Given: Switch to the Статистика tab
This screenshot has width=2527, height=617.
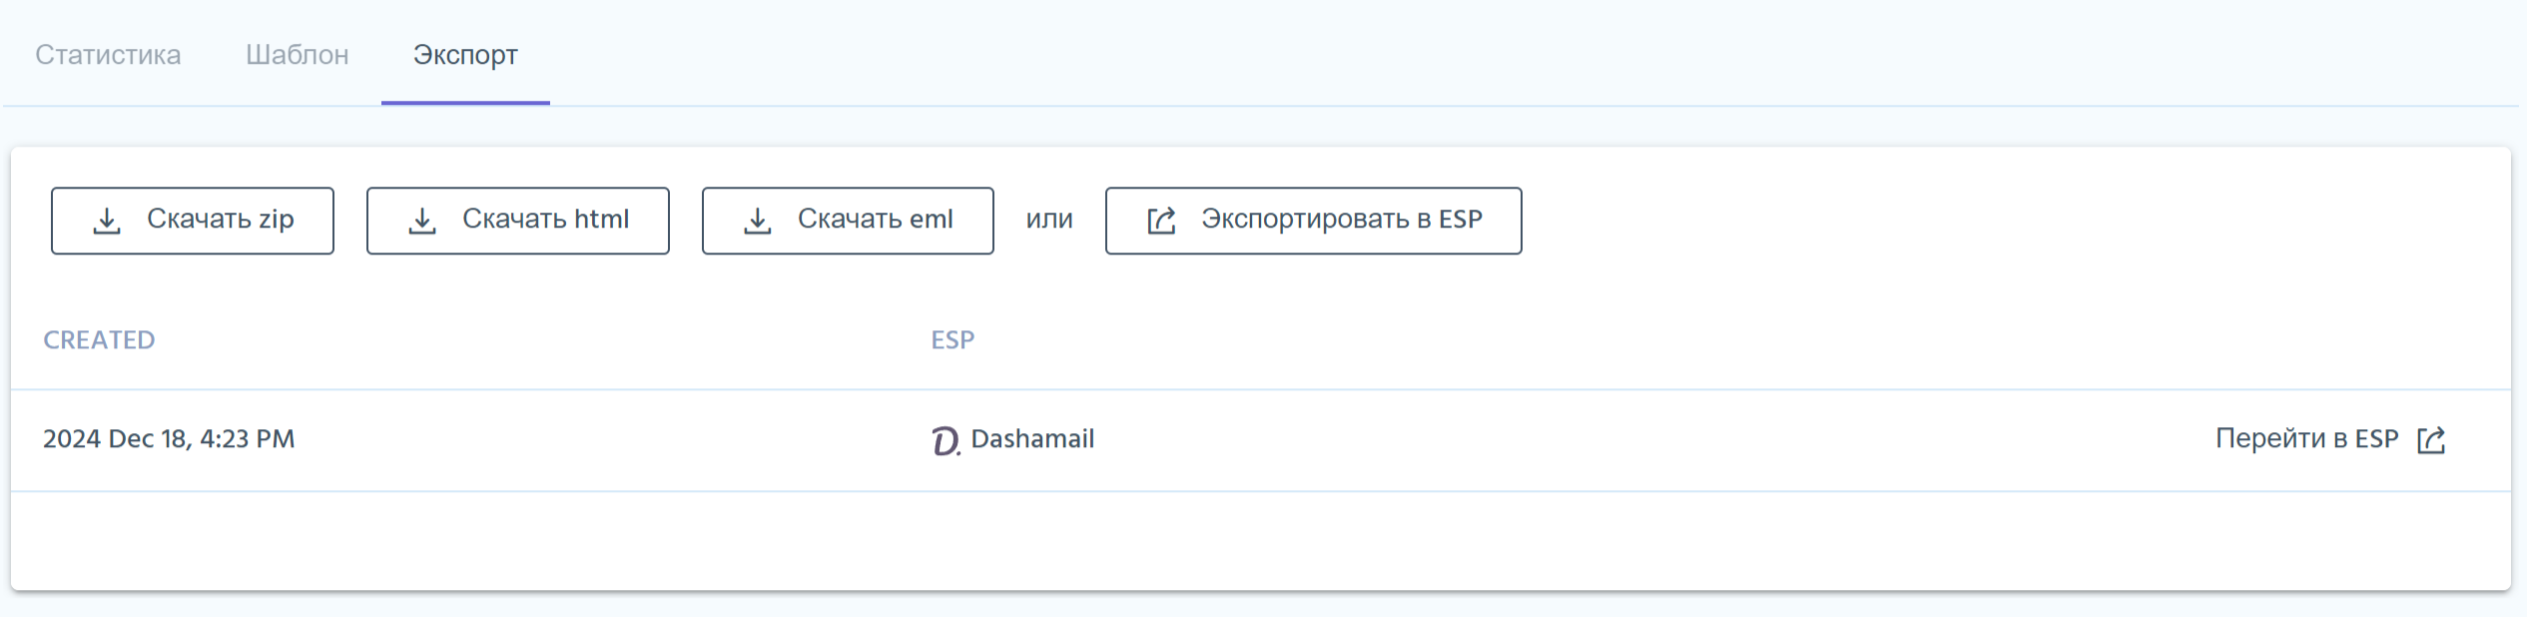Looking at the screenshot, I should pyautogui.click(x=108, y=55).
